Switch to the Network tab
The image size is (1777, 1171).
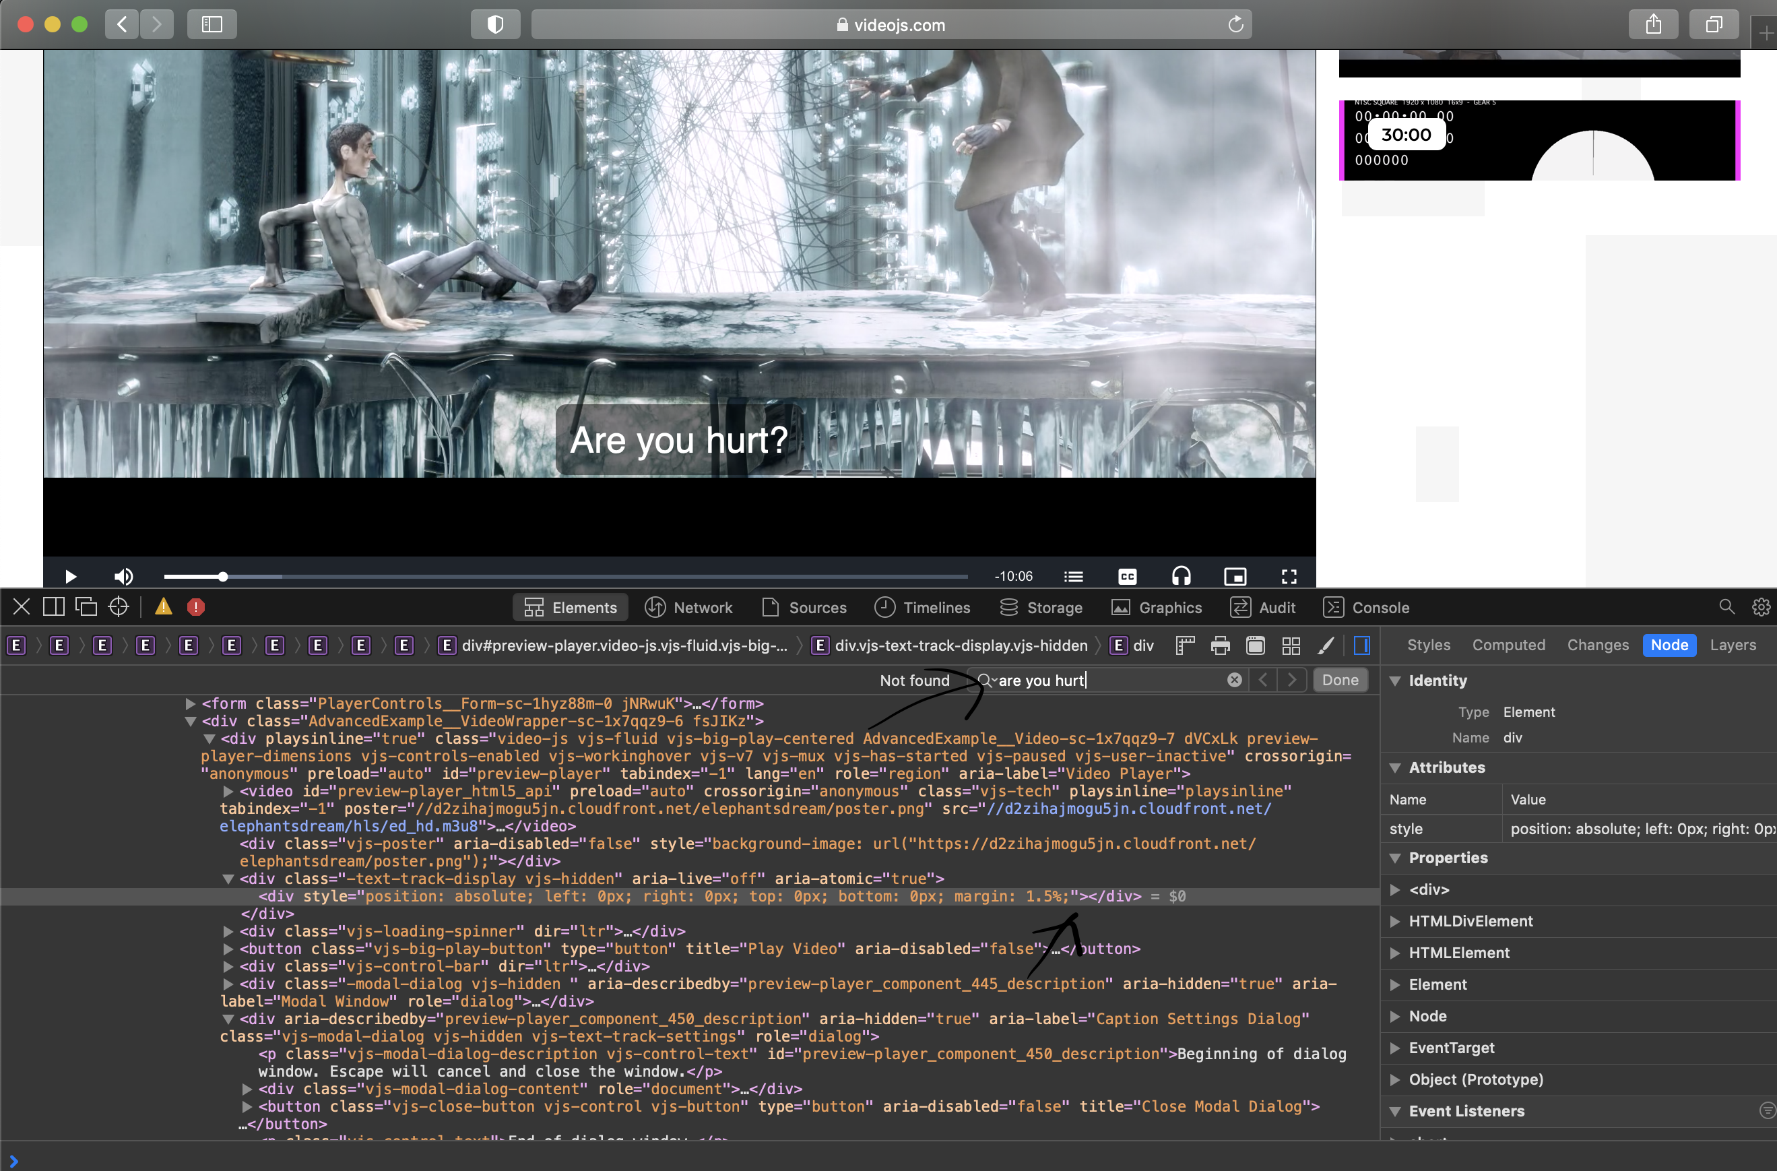[x=688, y=608]
